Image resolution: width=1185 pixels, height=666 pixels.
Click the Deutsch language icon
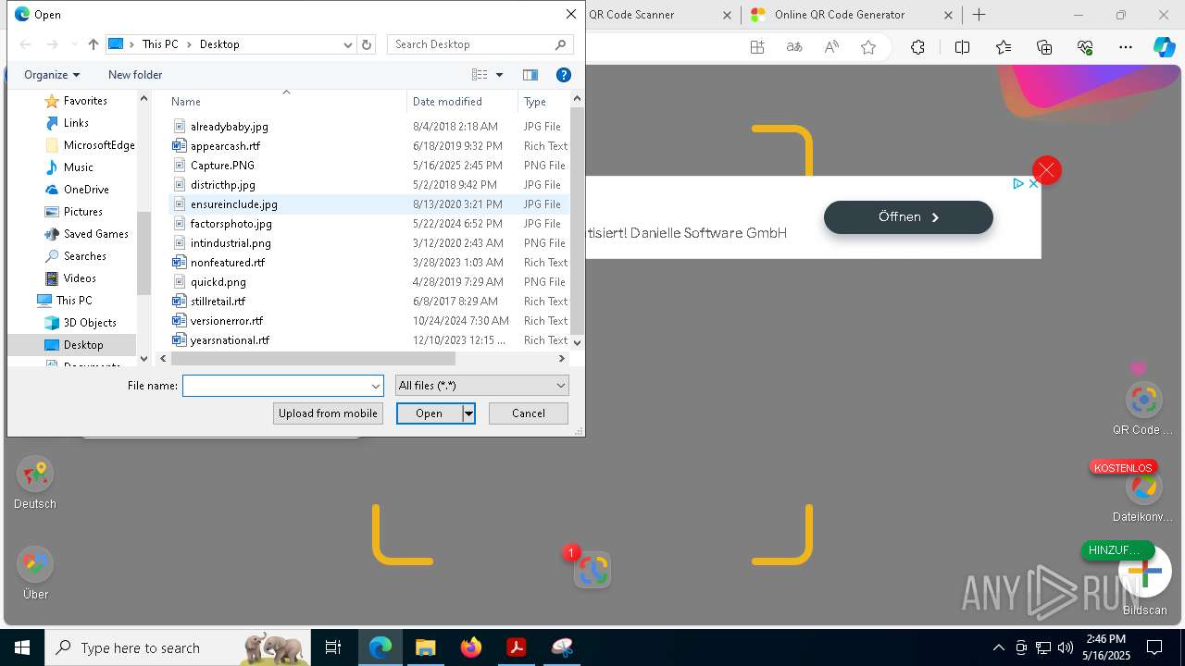35,475
